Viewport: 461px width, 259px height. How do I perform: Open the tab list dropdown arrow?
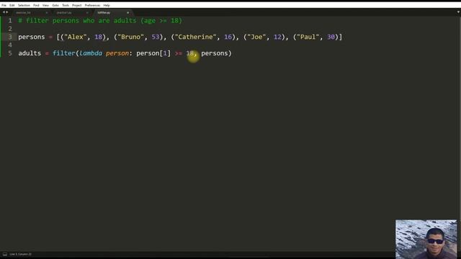(x=458, y=12)
